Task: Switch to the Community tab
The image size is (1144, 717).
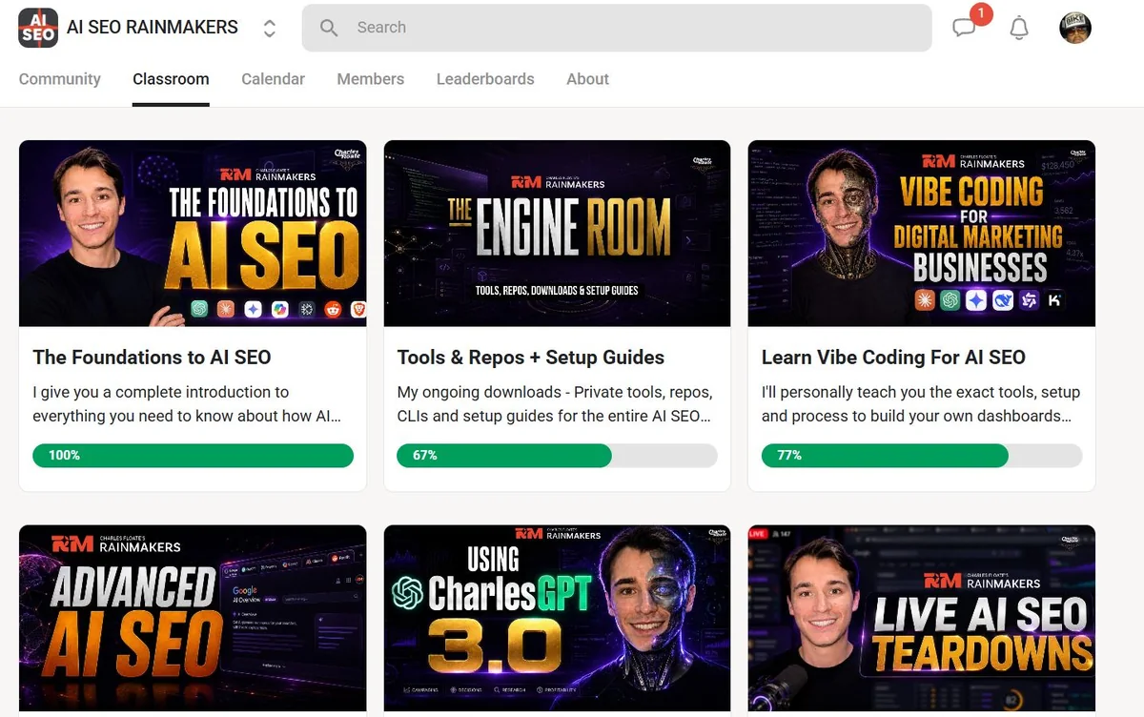Action: click(60, 79)
